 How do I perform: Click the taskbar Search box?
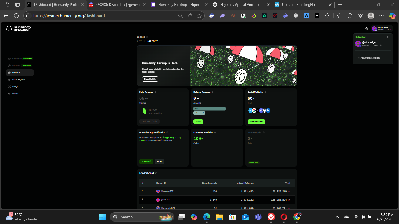[142, 217]
